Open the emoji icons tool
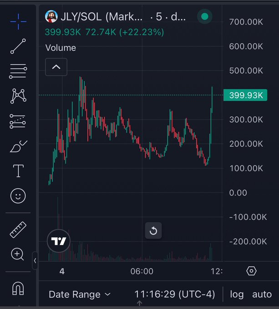The image size is (279, 309). tap(18, 196)
